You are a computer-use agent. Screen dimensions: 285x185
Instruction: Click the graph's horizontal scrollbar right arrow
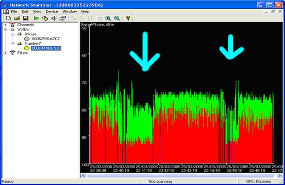click(x=279, y=175)
